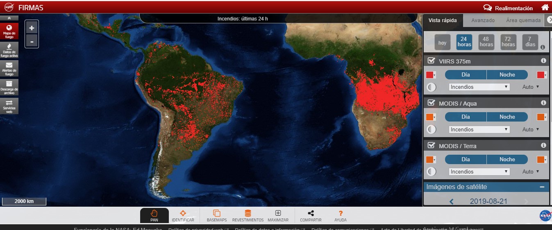The image size is (552, 230).
Task: Toggle MODIS / Aqua Día detections
Action: point(466,117)
